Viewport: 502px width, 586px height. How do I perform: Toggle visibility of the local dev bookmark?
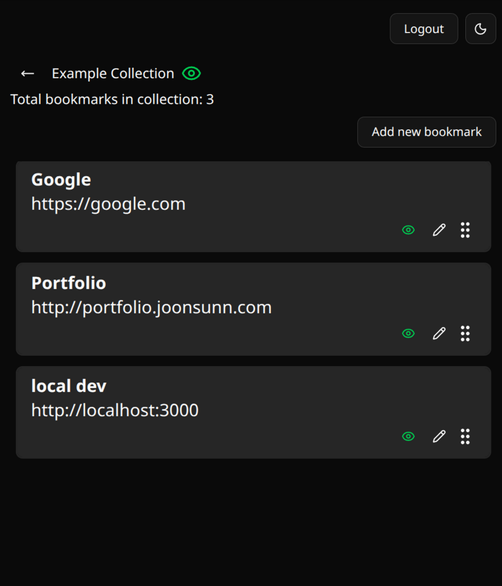click(408, 436)
